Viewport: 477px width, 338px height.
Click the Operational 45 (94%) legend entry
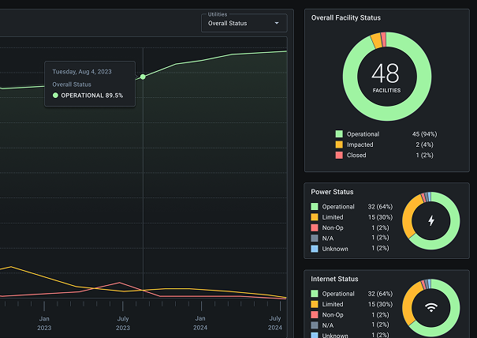tap(386, 134)
